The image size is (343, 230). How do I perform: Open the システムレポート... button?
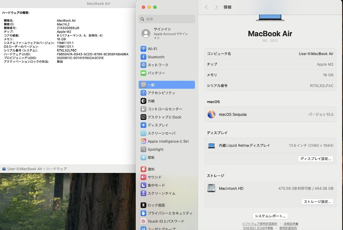[270, 216]
